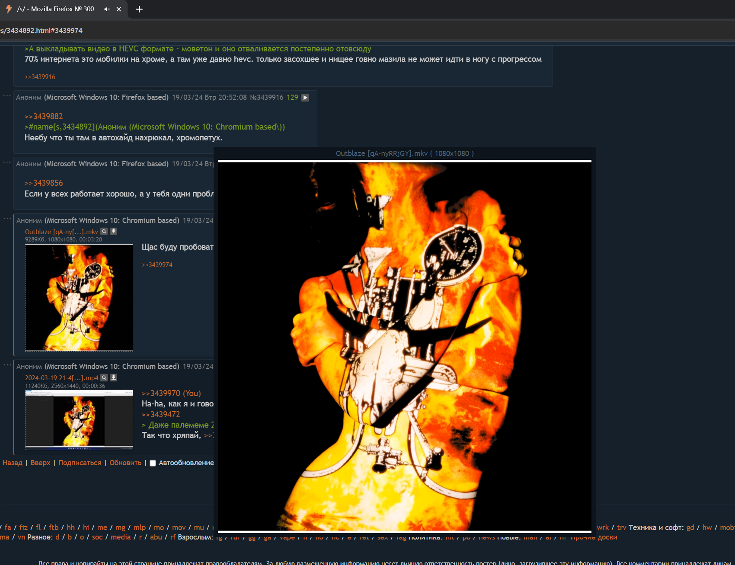This screenshot has height=565, width=735.
Task: Open the rf board link
Action: click(173, 537)
